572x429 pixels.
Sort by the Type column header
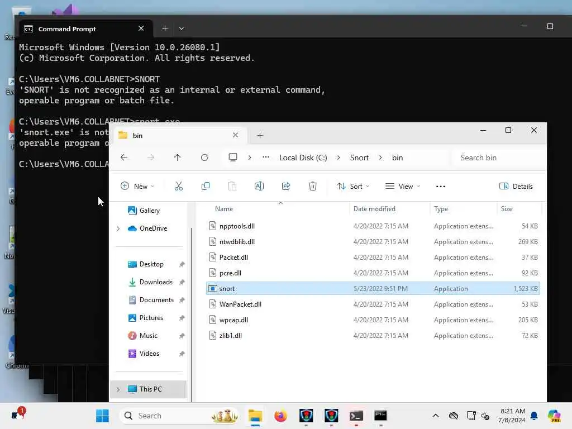(x=441, y=209)
